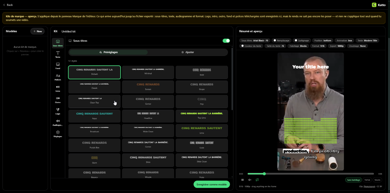Click the Surlignage color chip
The width and height of the screenshot is (390, 193).
(302, 40)
